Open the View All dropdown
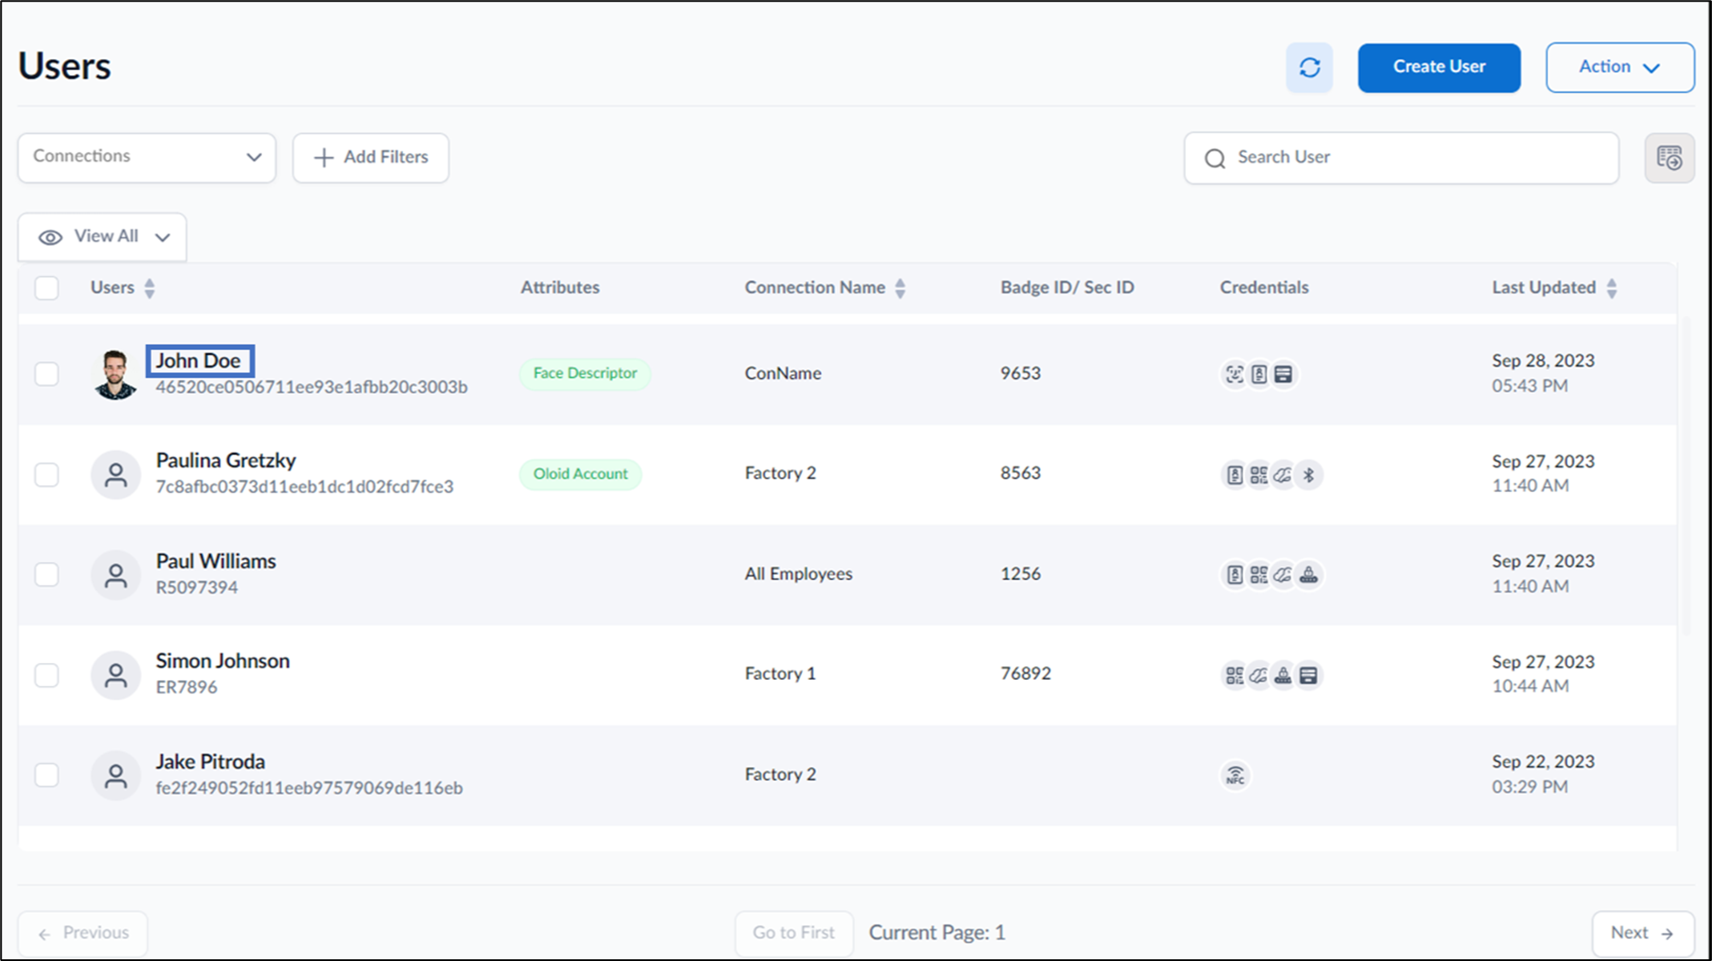 (x=103, y=237)
